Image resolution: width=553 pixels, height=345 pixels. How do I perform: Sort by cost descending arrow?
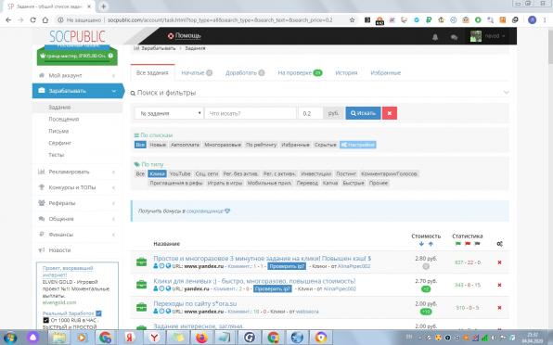click(421, 244)
